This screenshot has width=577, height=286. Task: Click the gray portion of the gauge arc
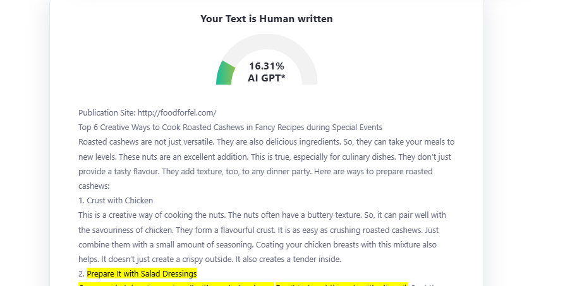[297, 51]
